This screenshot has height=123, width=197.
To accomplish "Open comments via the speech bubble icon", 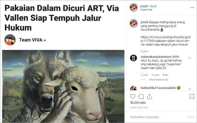I will 141,97.
